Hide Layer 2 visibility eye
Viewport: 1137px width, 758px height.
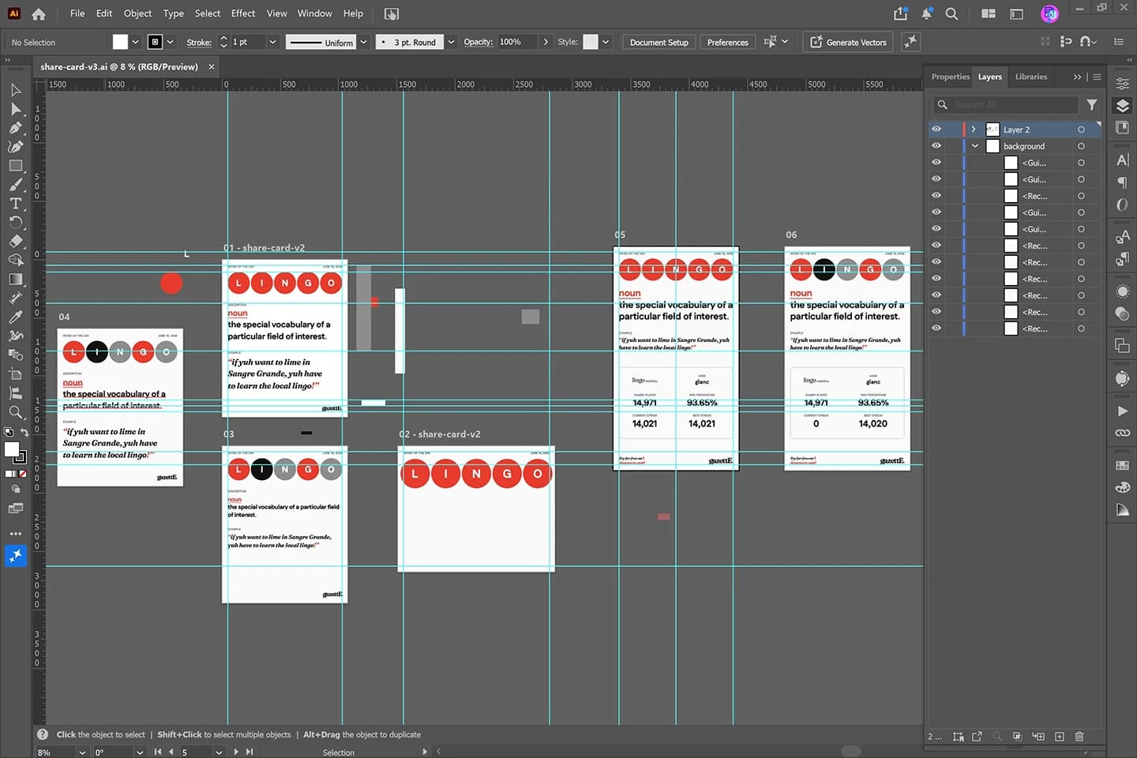(936, 129)
